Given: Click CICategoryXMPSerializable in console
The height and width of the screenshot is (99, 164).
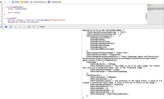Looking at the screenshot, I should click(x=102, y=49).
